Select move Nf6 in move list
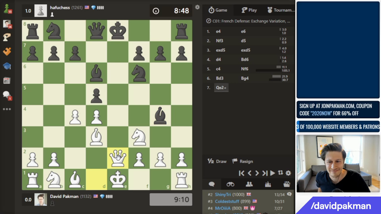 (x=245, y=69)
